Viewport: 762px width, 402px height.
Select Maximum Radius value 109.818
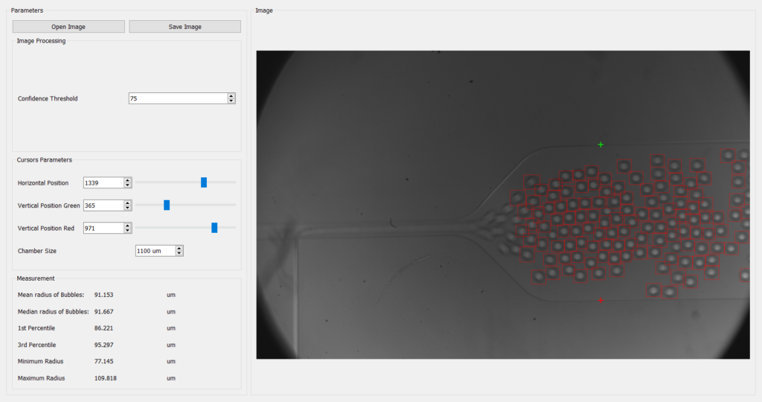[106, 378]
